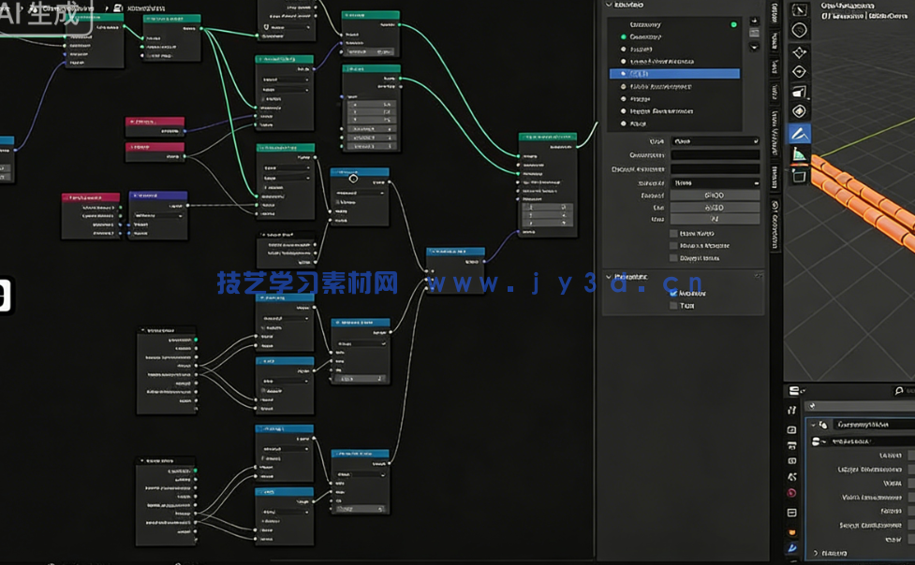Activate the 3D Cursor tool
This screenshot has width=915, height=565.
point(798,29)
